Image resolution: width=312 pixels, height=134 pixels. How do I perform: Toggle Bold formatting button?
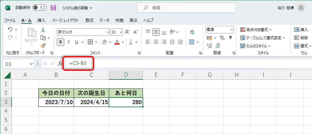point(61,42)
